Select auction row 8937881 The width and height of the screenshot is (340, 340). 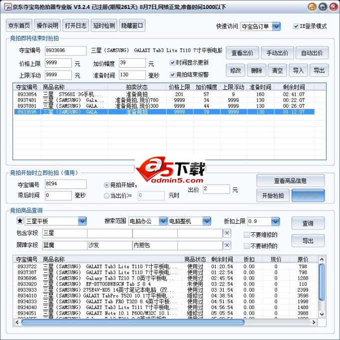point(164,106)
